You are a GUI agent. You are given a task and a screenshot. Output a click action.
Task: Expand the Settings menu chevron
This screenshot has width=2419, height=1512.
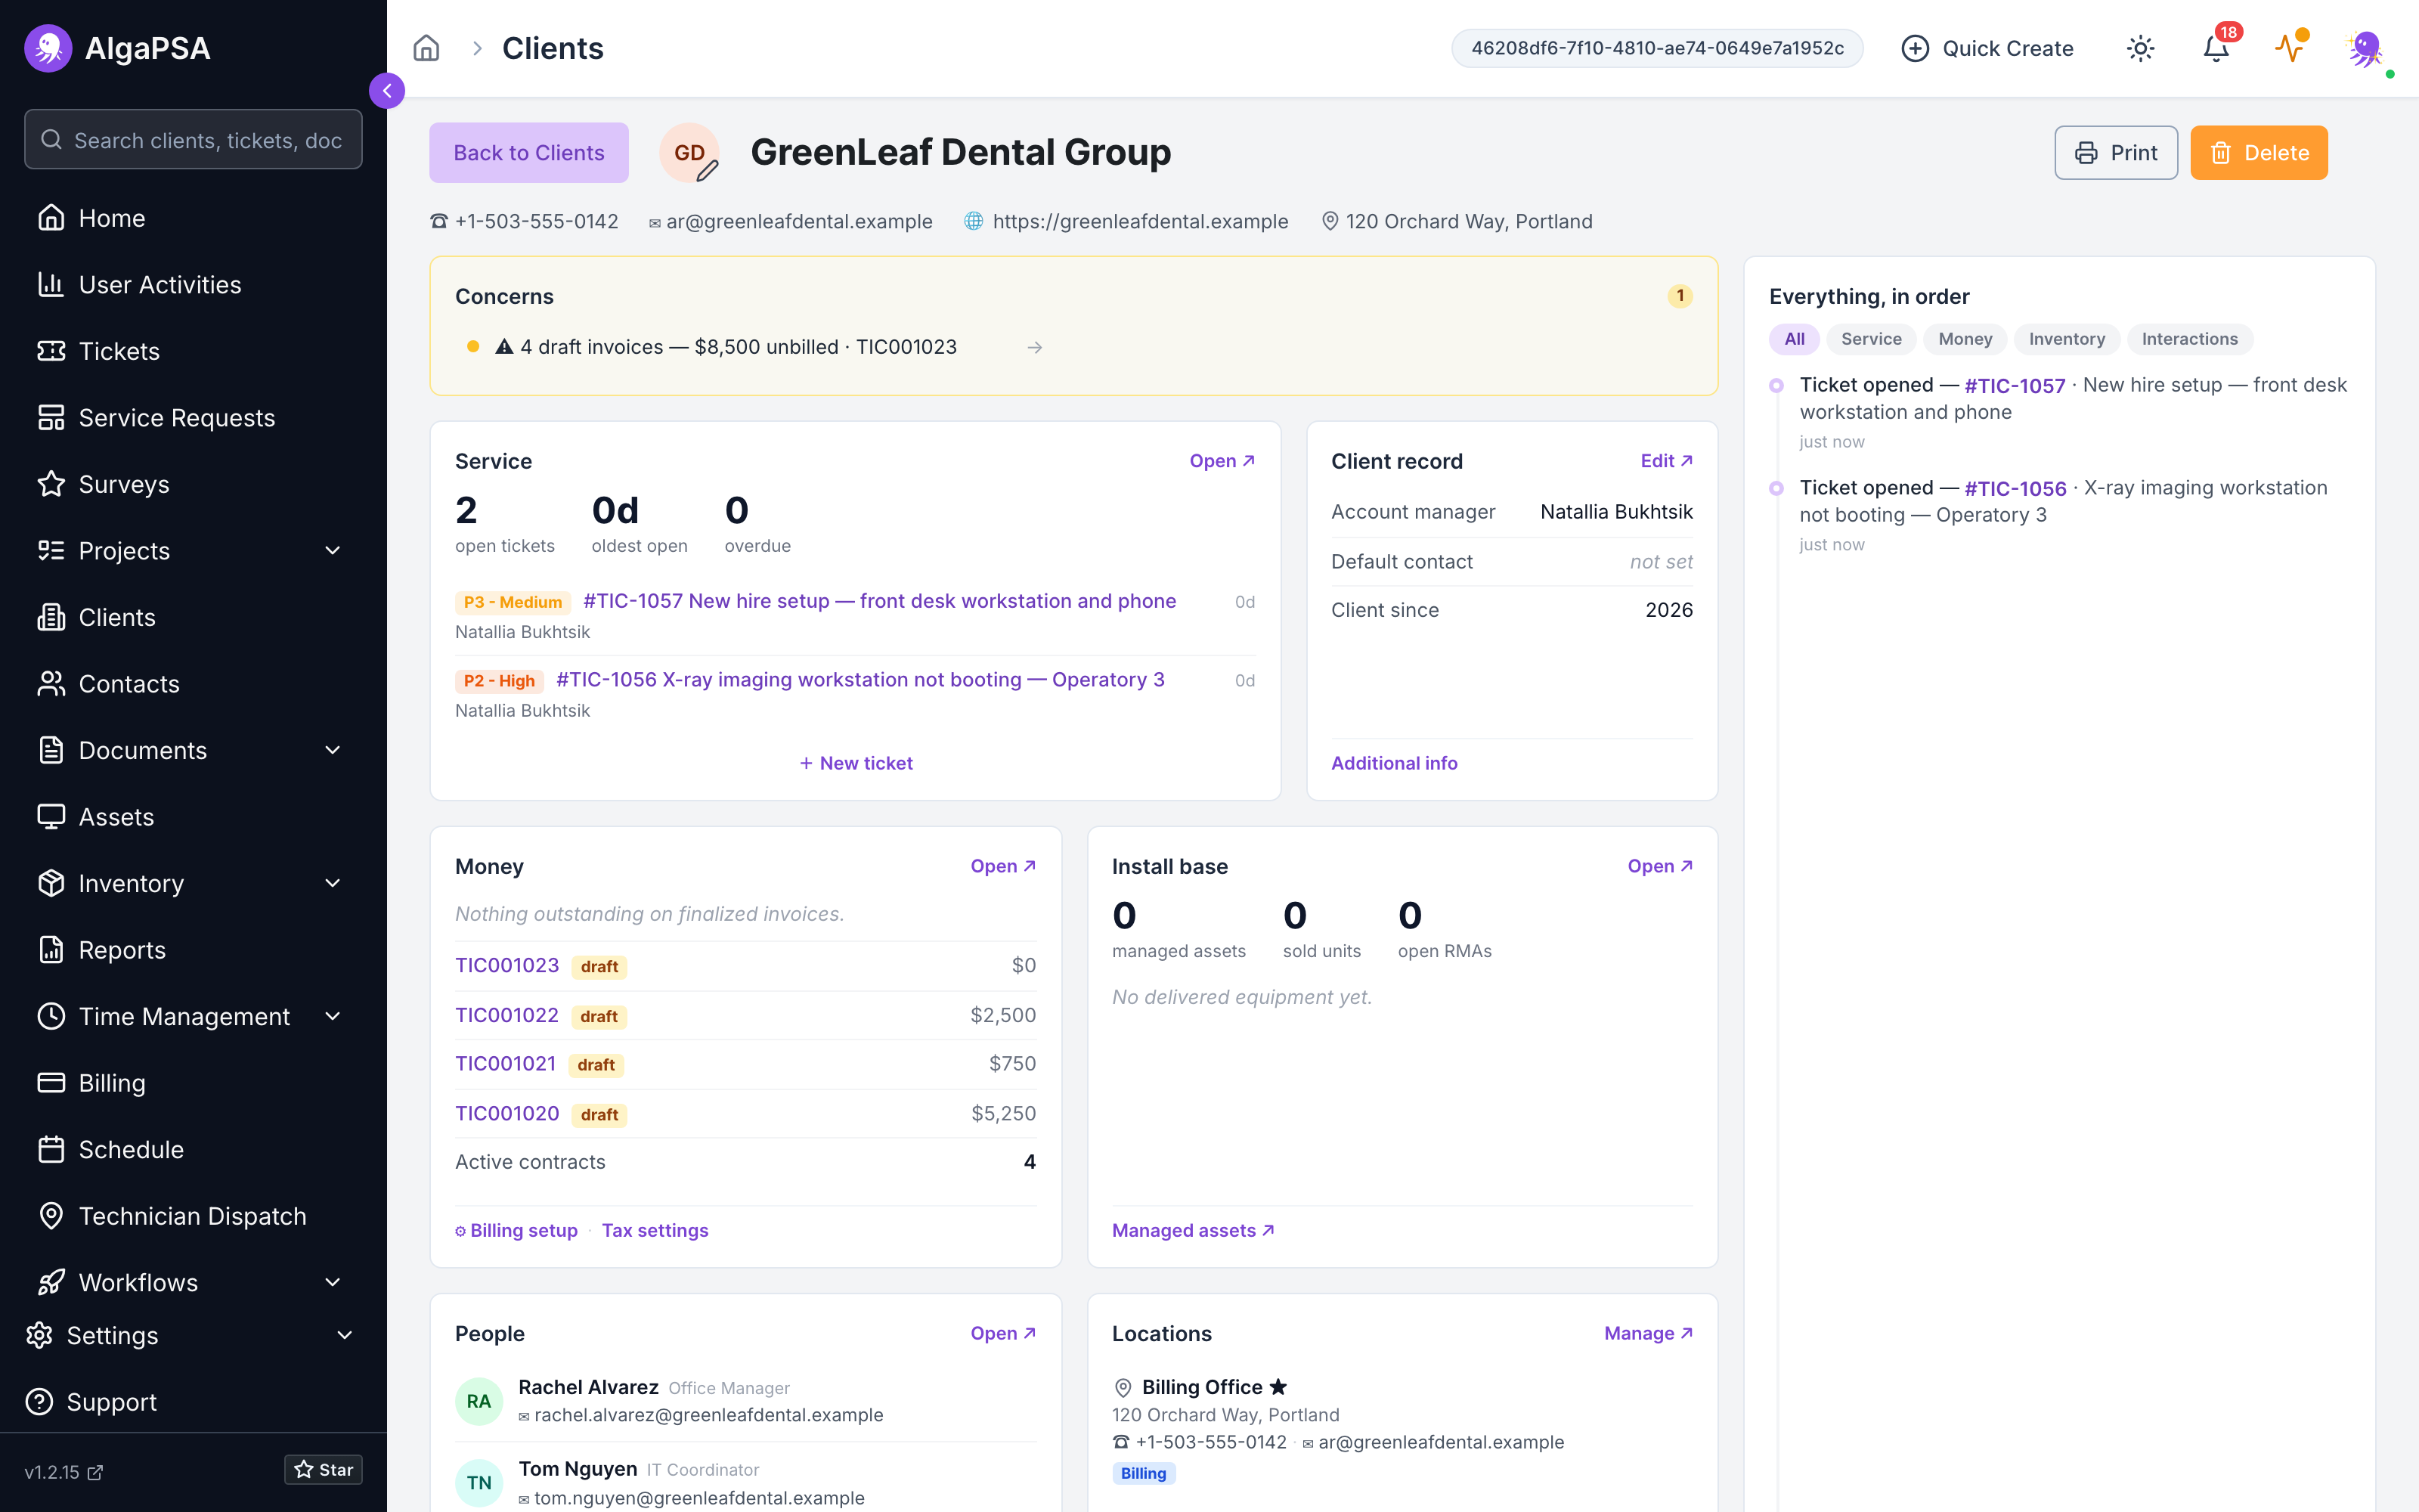pyautogui.click(x=345, y=1335)
